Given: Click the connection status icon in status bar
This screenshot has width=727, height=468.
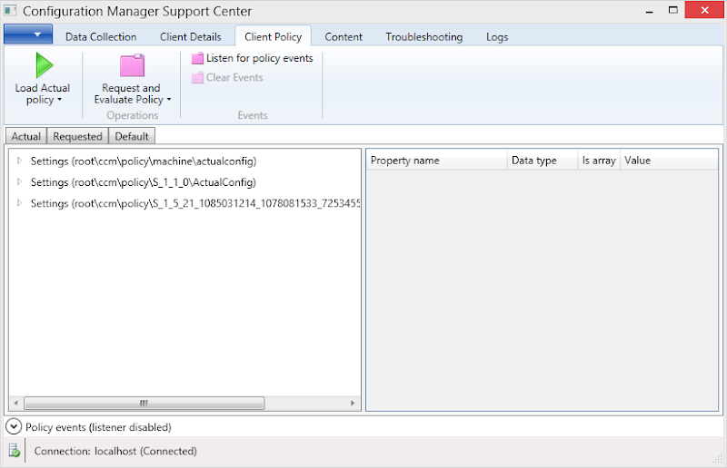Looking at the screenshot, I should [15, 451].
